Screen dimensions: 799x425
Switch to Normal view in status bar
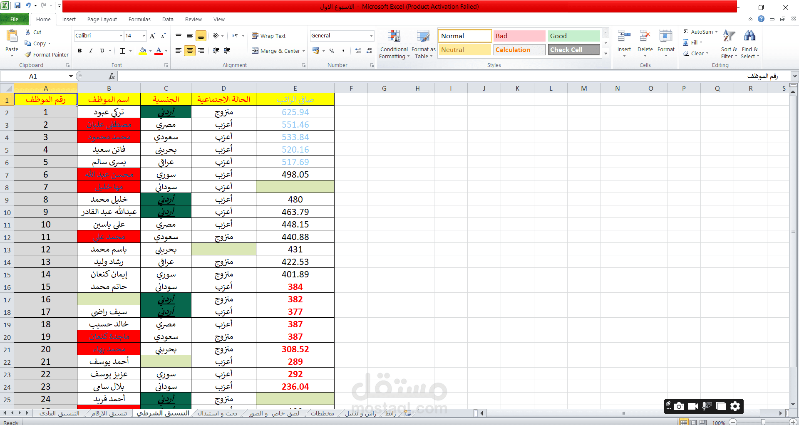(x=684, y=422)
